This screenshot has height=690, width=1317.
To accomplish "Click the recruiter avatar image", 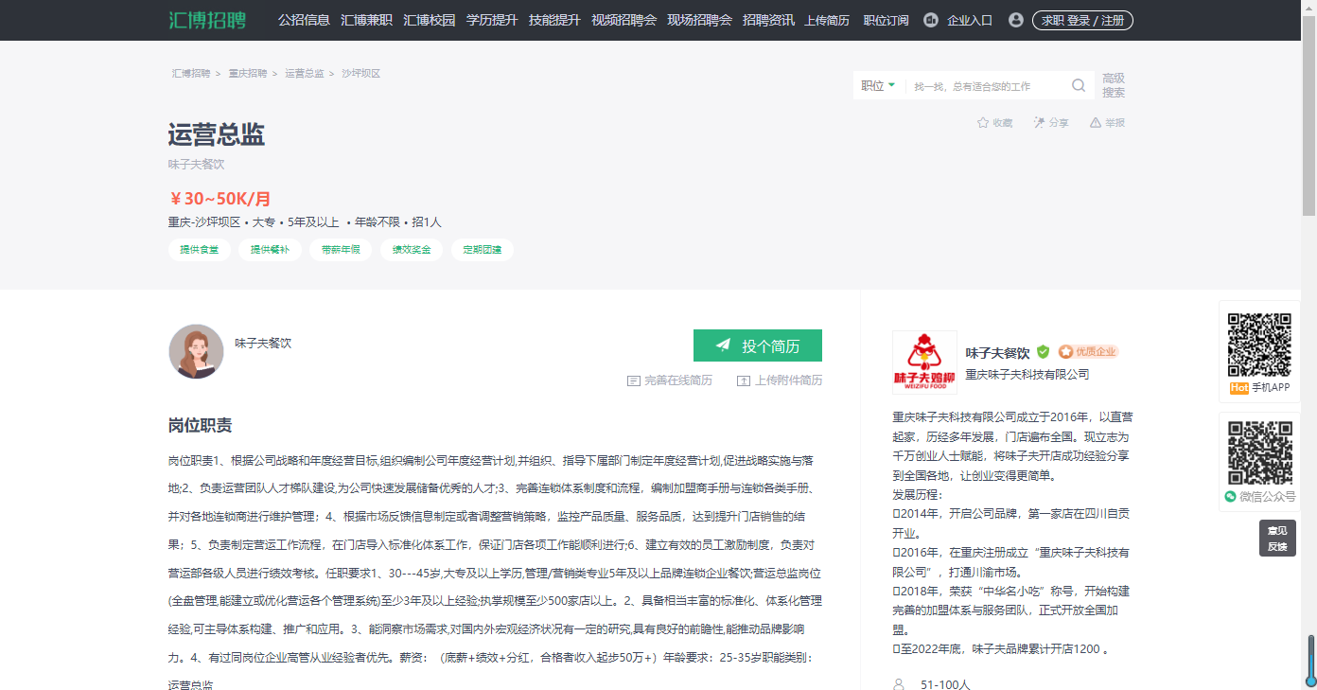I will click(196, 351).
